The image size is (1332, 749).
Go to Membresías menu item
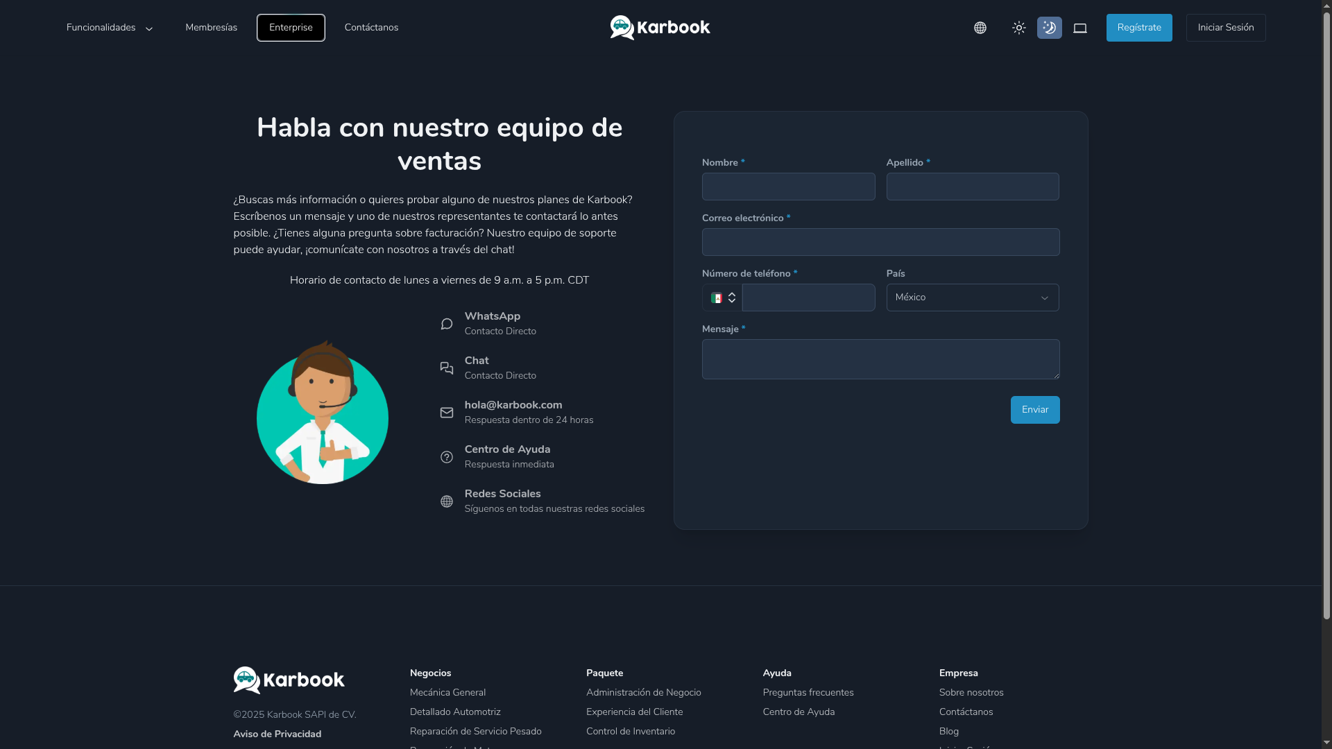coord(211,28)
